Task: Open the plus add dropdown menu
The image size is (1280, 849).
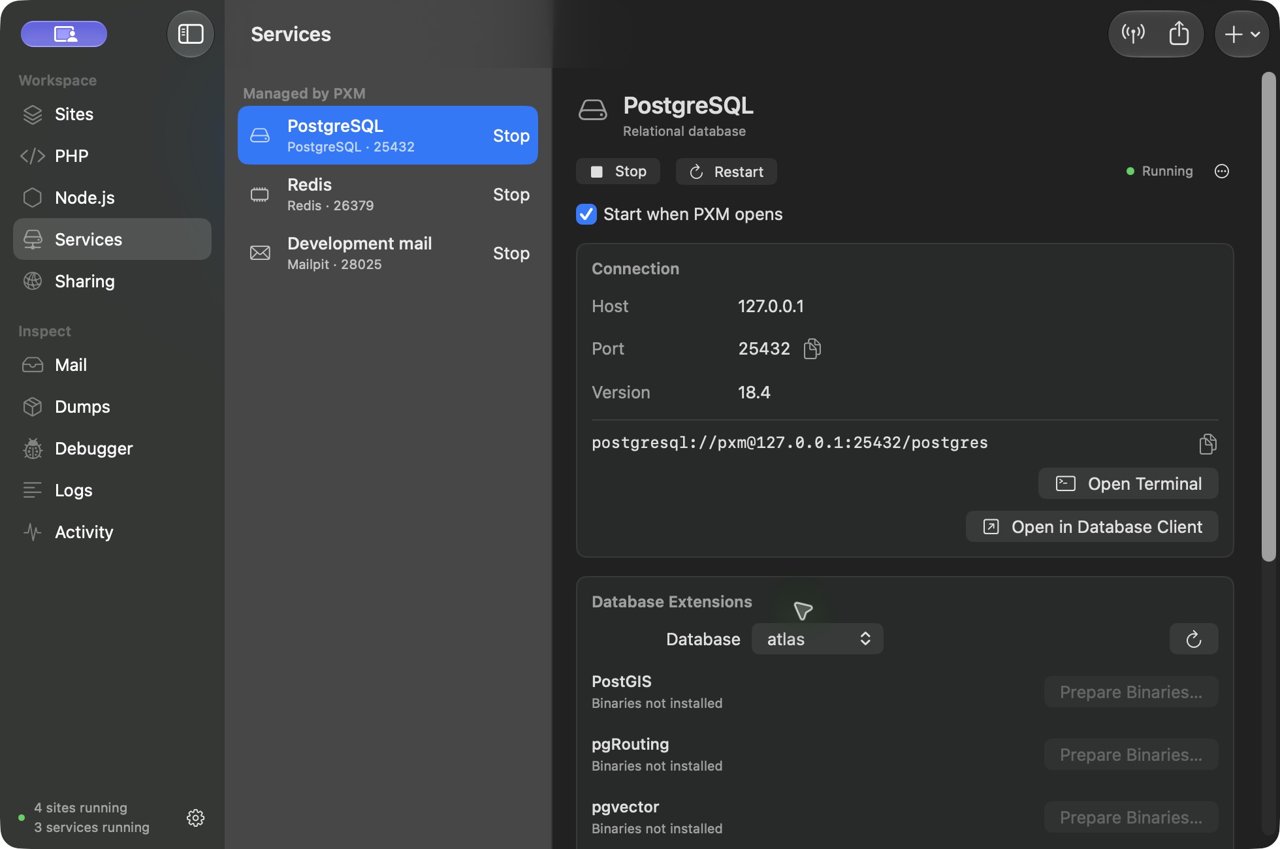Action: 1241,34
